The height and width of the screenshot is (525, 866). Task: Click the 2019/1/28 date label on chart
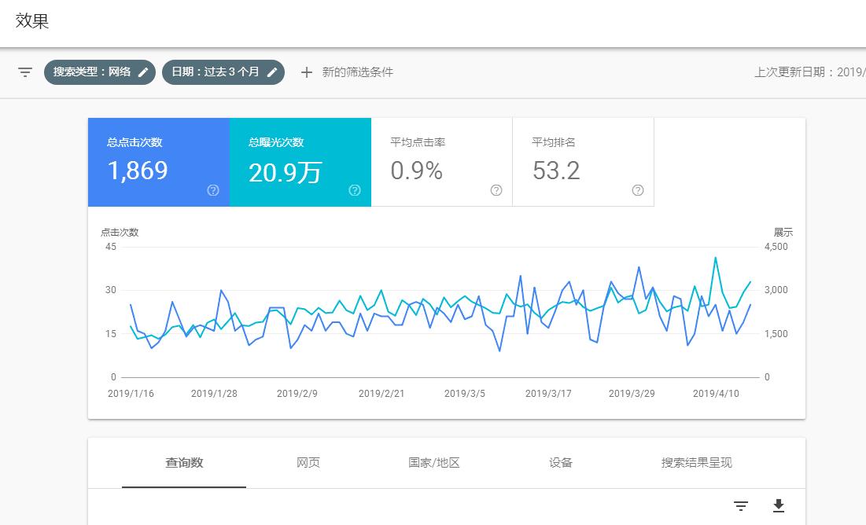click(214, 394)
